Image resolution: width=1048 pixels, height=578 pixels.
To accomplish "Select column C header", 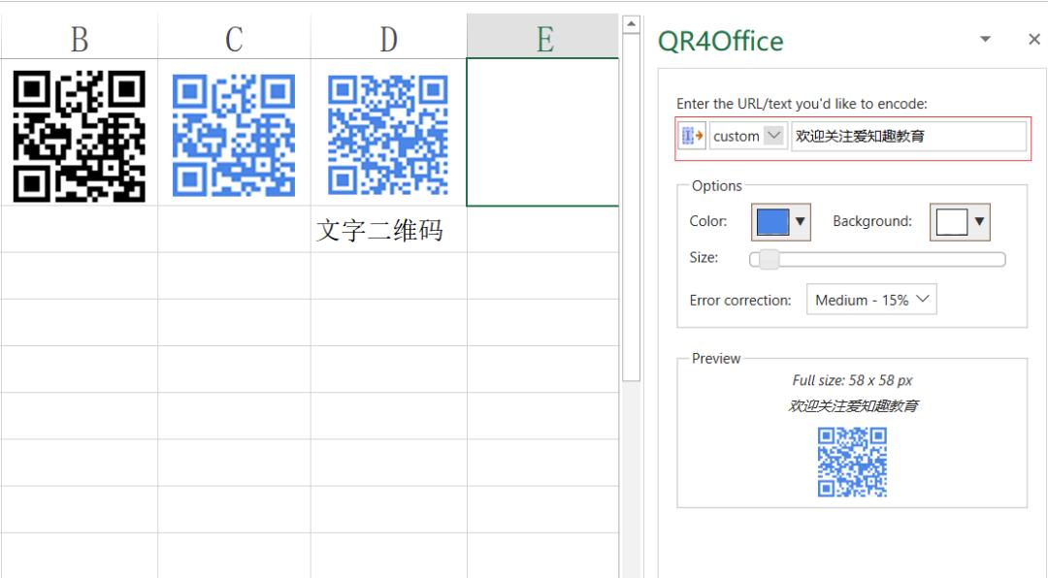I will (234, 39).
